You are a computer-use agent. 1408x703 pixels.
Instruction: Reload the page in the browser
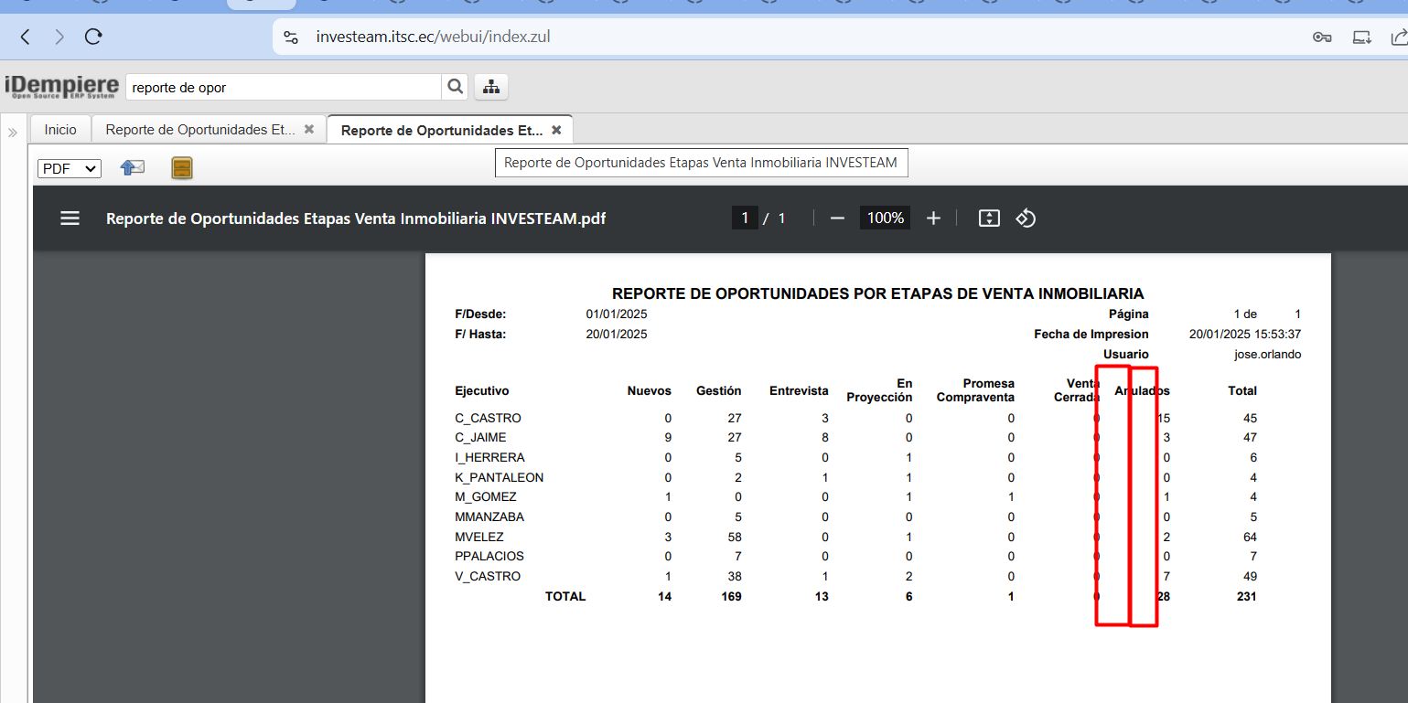[x=93, y=37]
